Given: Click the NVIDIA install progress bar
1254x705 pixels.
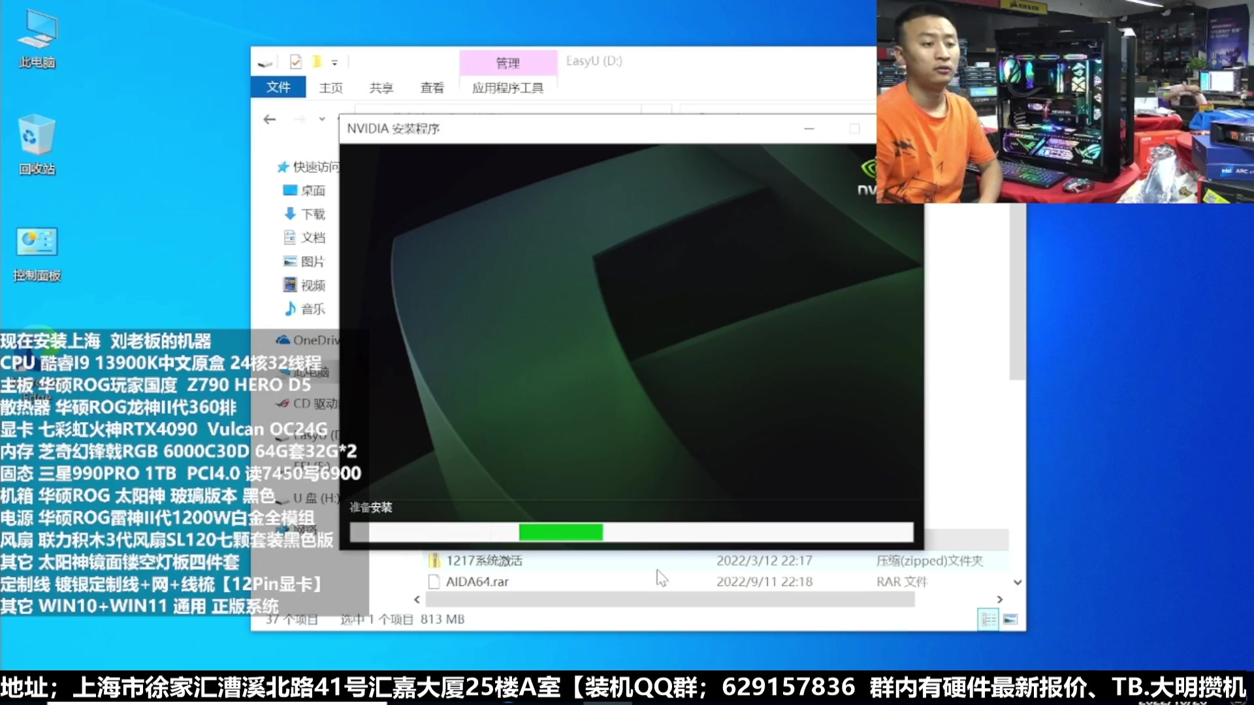Looking at the screenshot, I should (x=631, y=533).
